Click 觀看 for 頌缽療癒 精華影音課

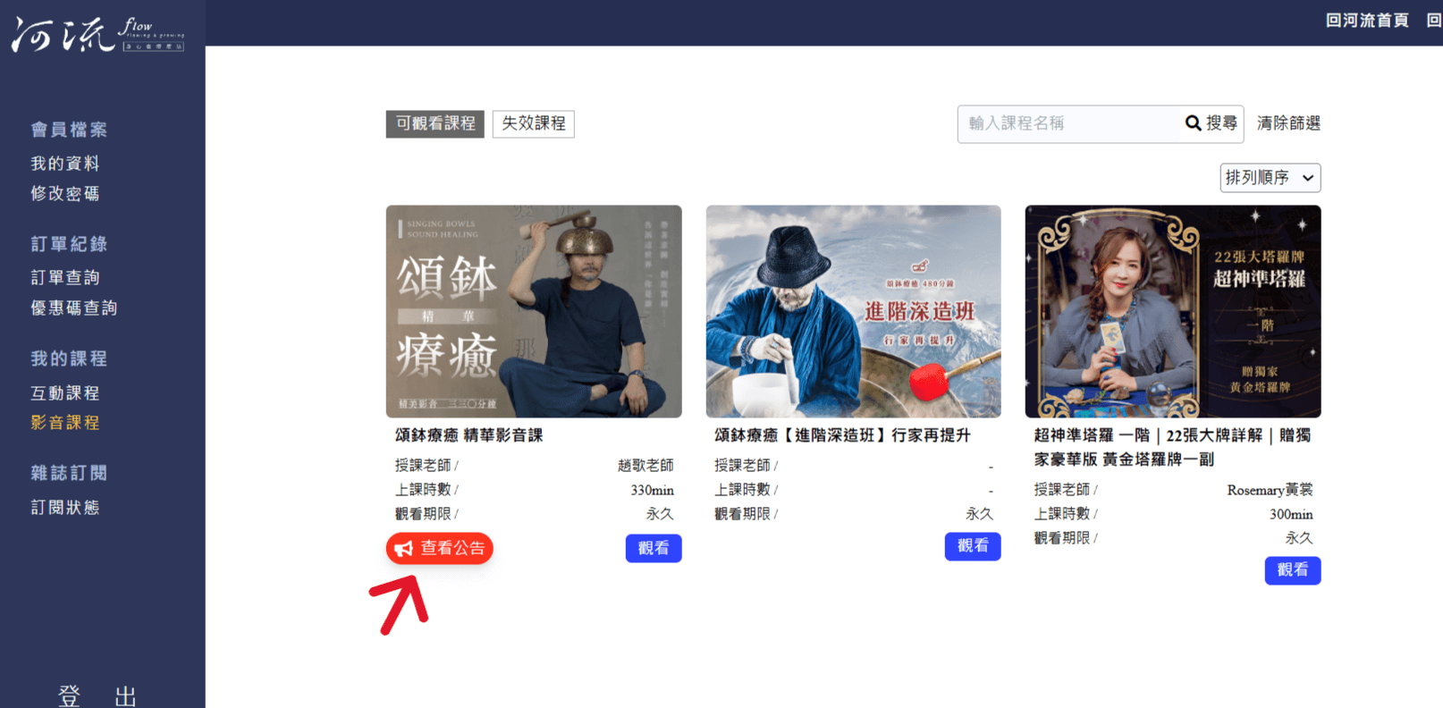pos(654,548)
